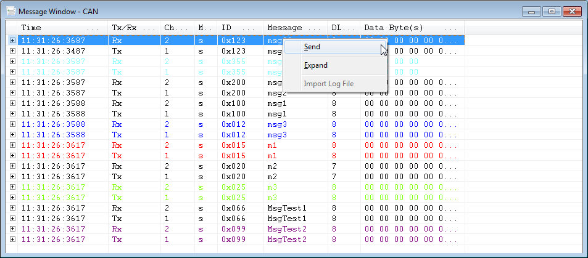Click message m3 in the green Rx row
The height and width of the screenshot is (258, 588).
coord(272,187)
